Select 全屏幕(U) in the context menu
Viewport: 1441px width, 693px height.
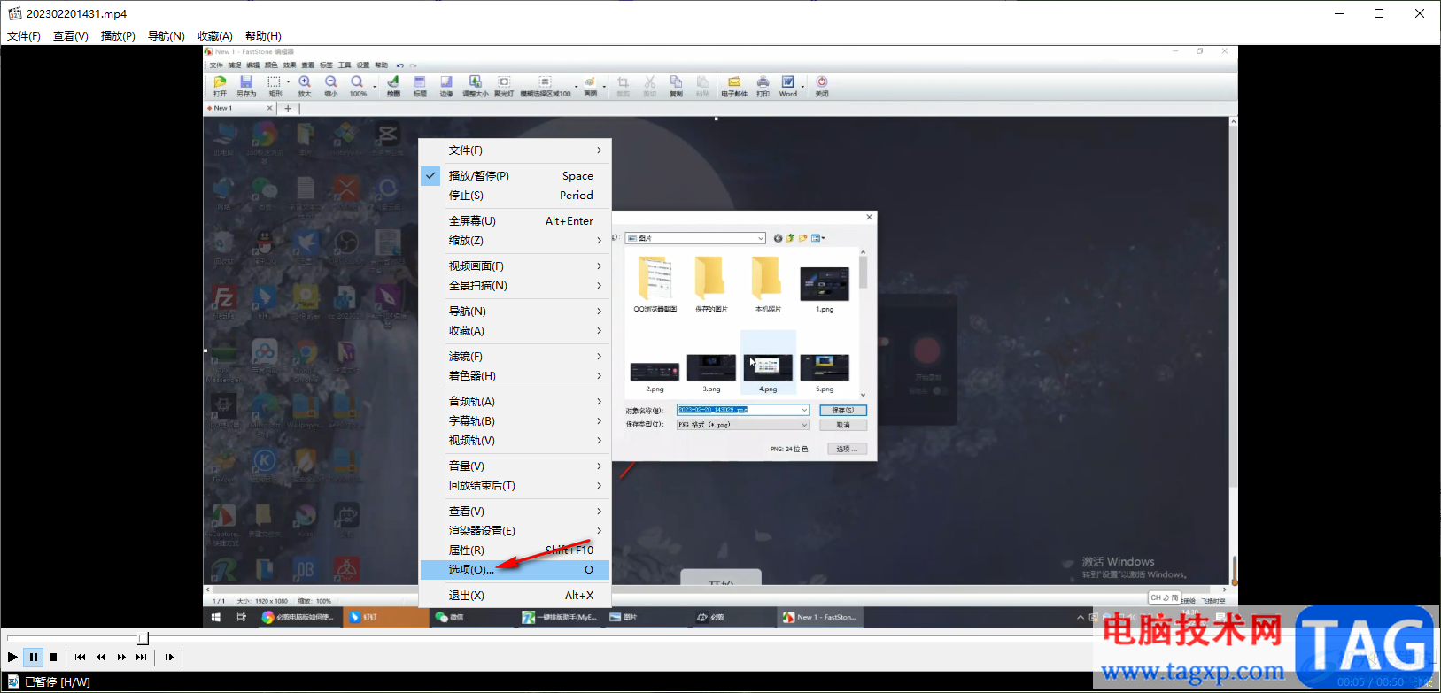pos(515,221)
